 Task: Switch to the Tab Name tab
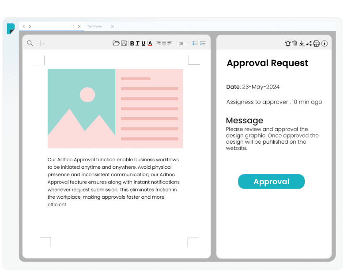pyautogui.click(x=95, y=26)
